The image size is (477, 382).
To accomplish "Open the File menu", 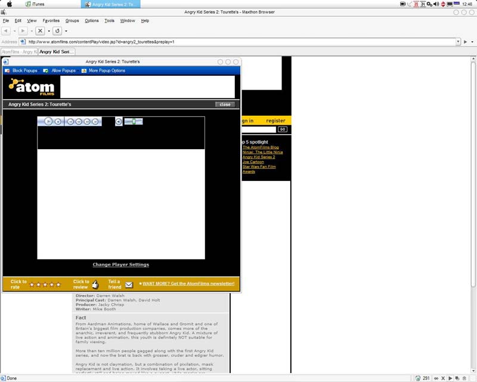I will pos(6,21).
